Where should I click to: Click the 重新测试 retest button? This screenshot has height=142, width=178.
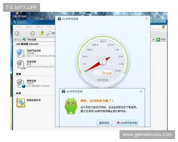pyautogui.click(x=104, y=123)
